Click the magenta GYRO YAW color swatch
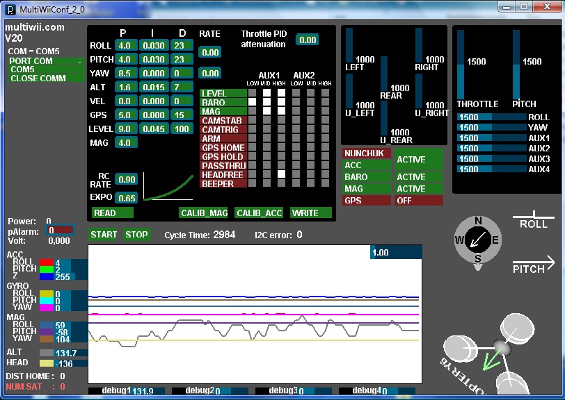 (x=47, y=308)
